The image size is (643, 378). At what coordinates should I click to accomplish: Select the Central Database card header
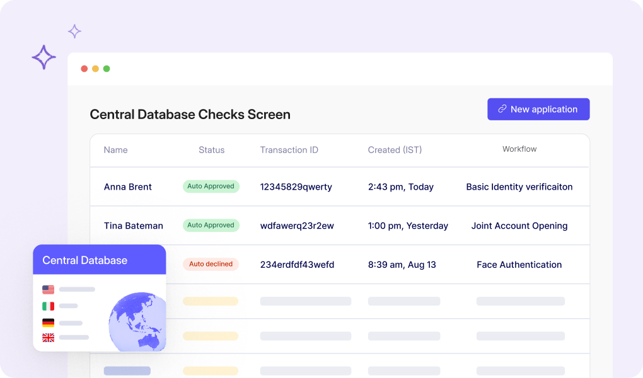[x=84, y=260]
